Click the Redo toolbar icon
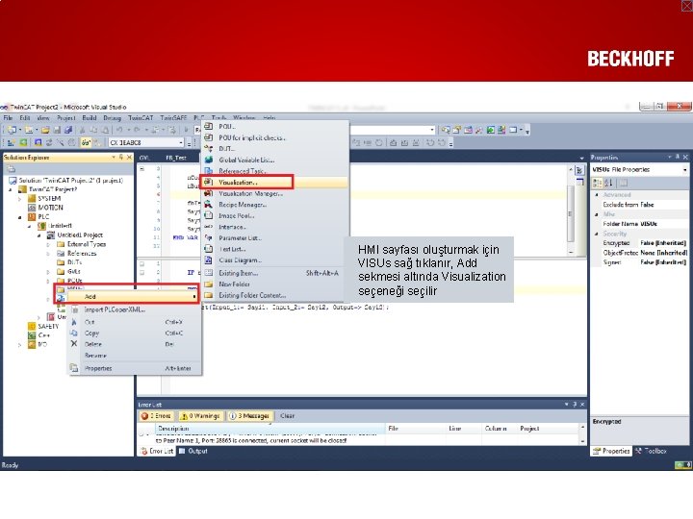Viewport: 693px width, 519px height. point(137,130)
